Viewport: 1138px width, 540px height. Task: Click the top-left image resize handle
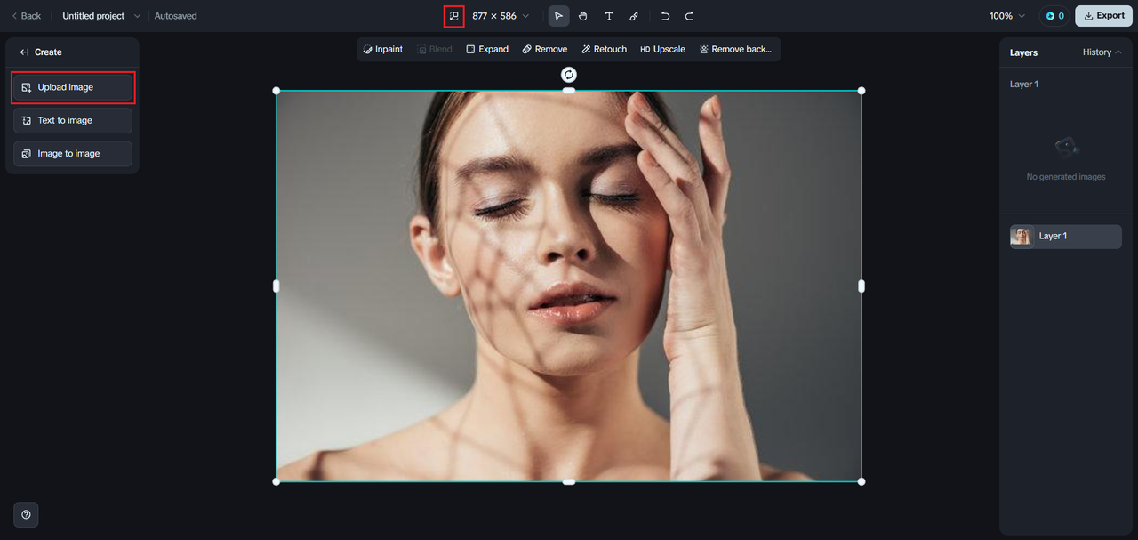click(x=276, y=91)
